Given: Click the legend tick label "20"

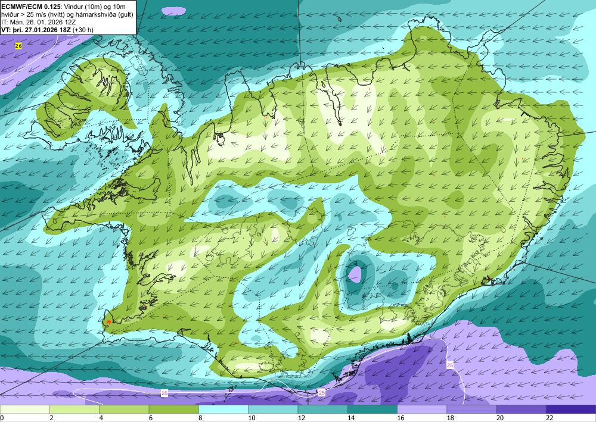Looking at the screenshot, I should (x=500, y=418).
